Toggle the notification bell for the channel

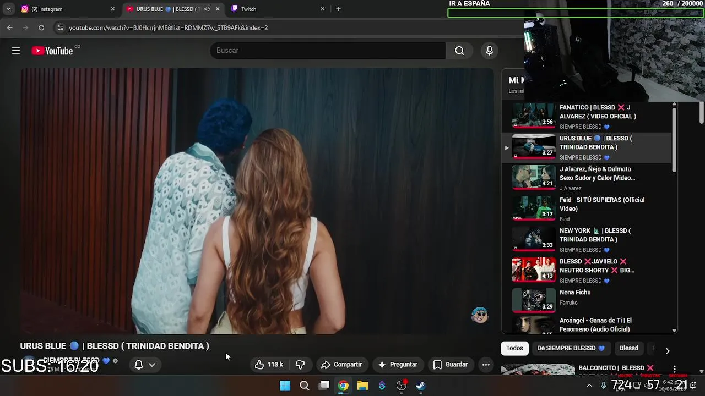(139, 365)
